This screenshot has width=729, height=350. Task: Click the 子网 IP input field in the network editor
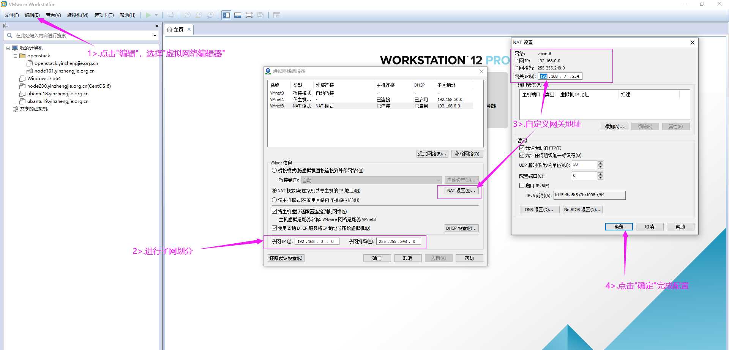click(317, 241)
